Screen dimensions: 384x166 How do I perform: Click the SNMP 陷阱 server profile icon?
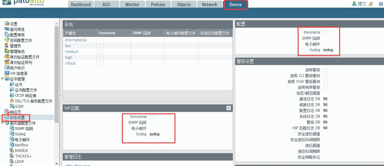12,128
